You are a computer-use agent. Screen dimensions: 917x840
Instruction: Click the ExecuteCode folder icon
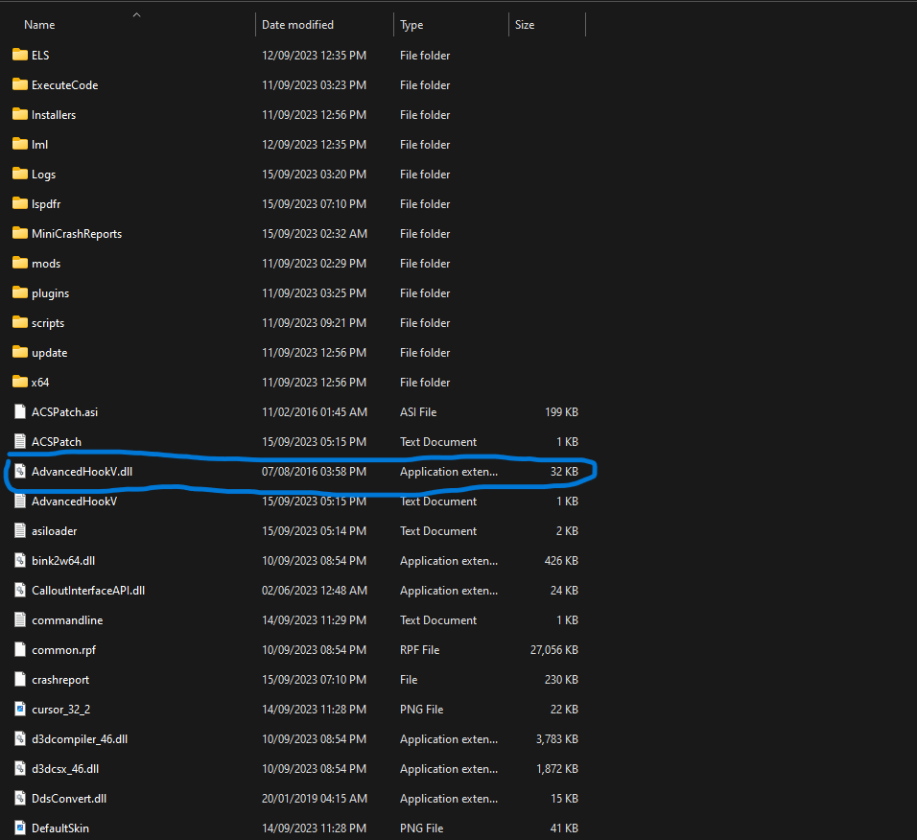(x=20, y=84)
